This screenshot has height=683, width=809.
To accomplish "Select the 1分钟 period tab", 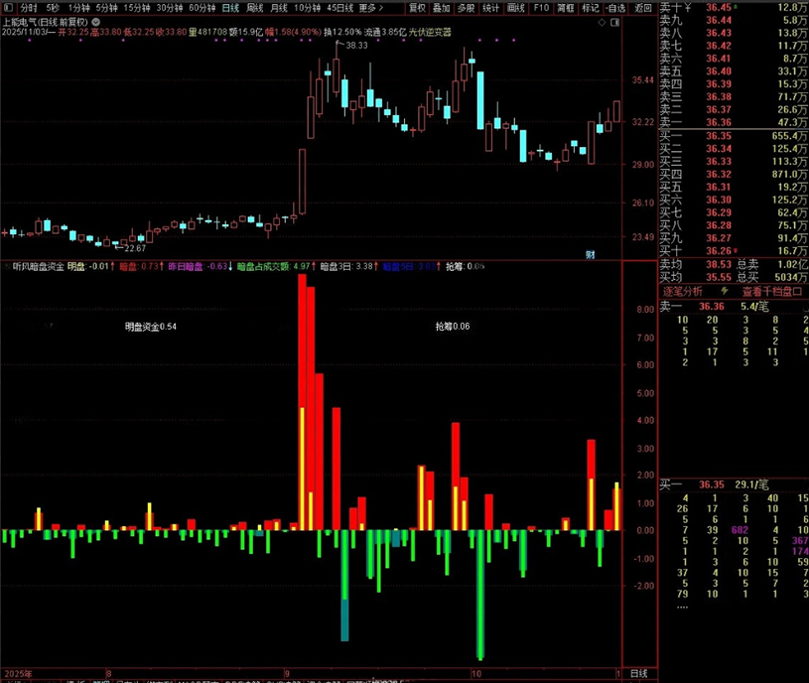I will [79, 8].
